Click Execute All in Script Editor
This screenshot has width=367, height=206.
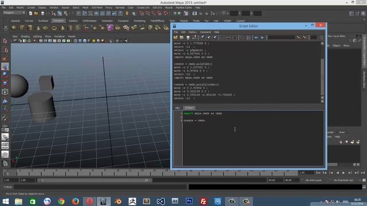click(x=256, y=38)
